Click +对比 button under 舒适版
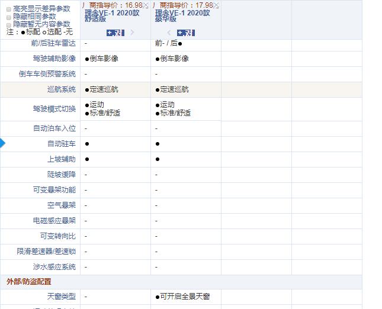Image resolution: width=382 pixels, height=309 pixels. point(115,33)
